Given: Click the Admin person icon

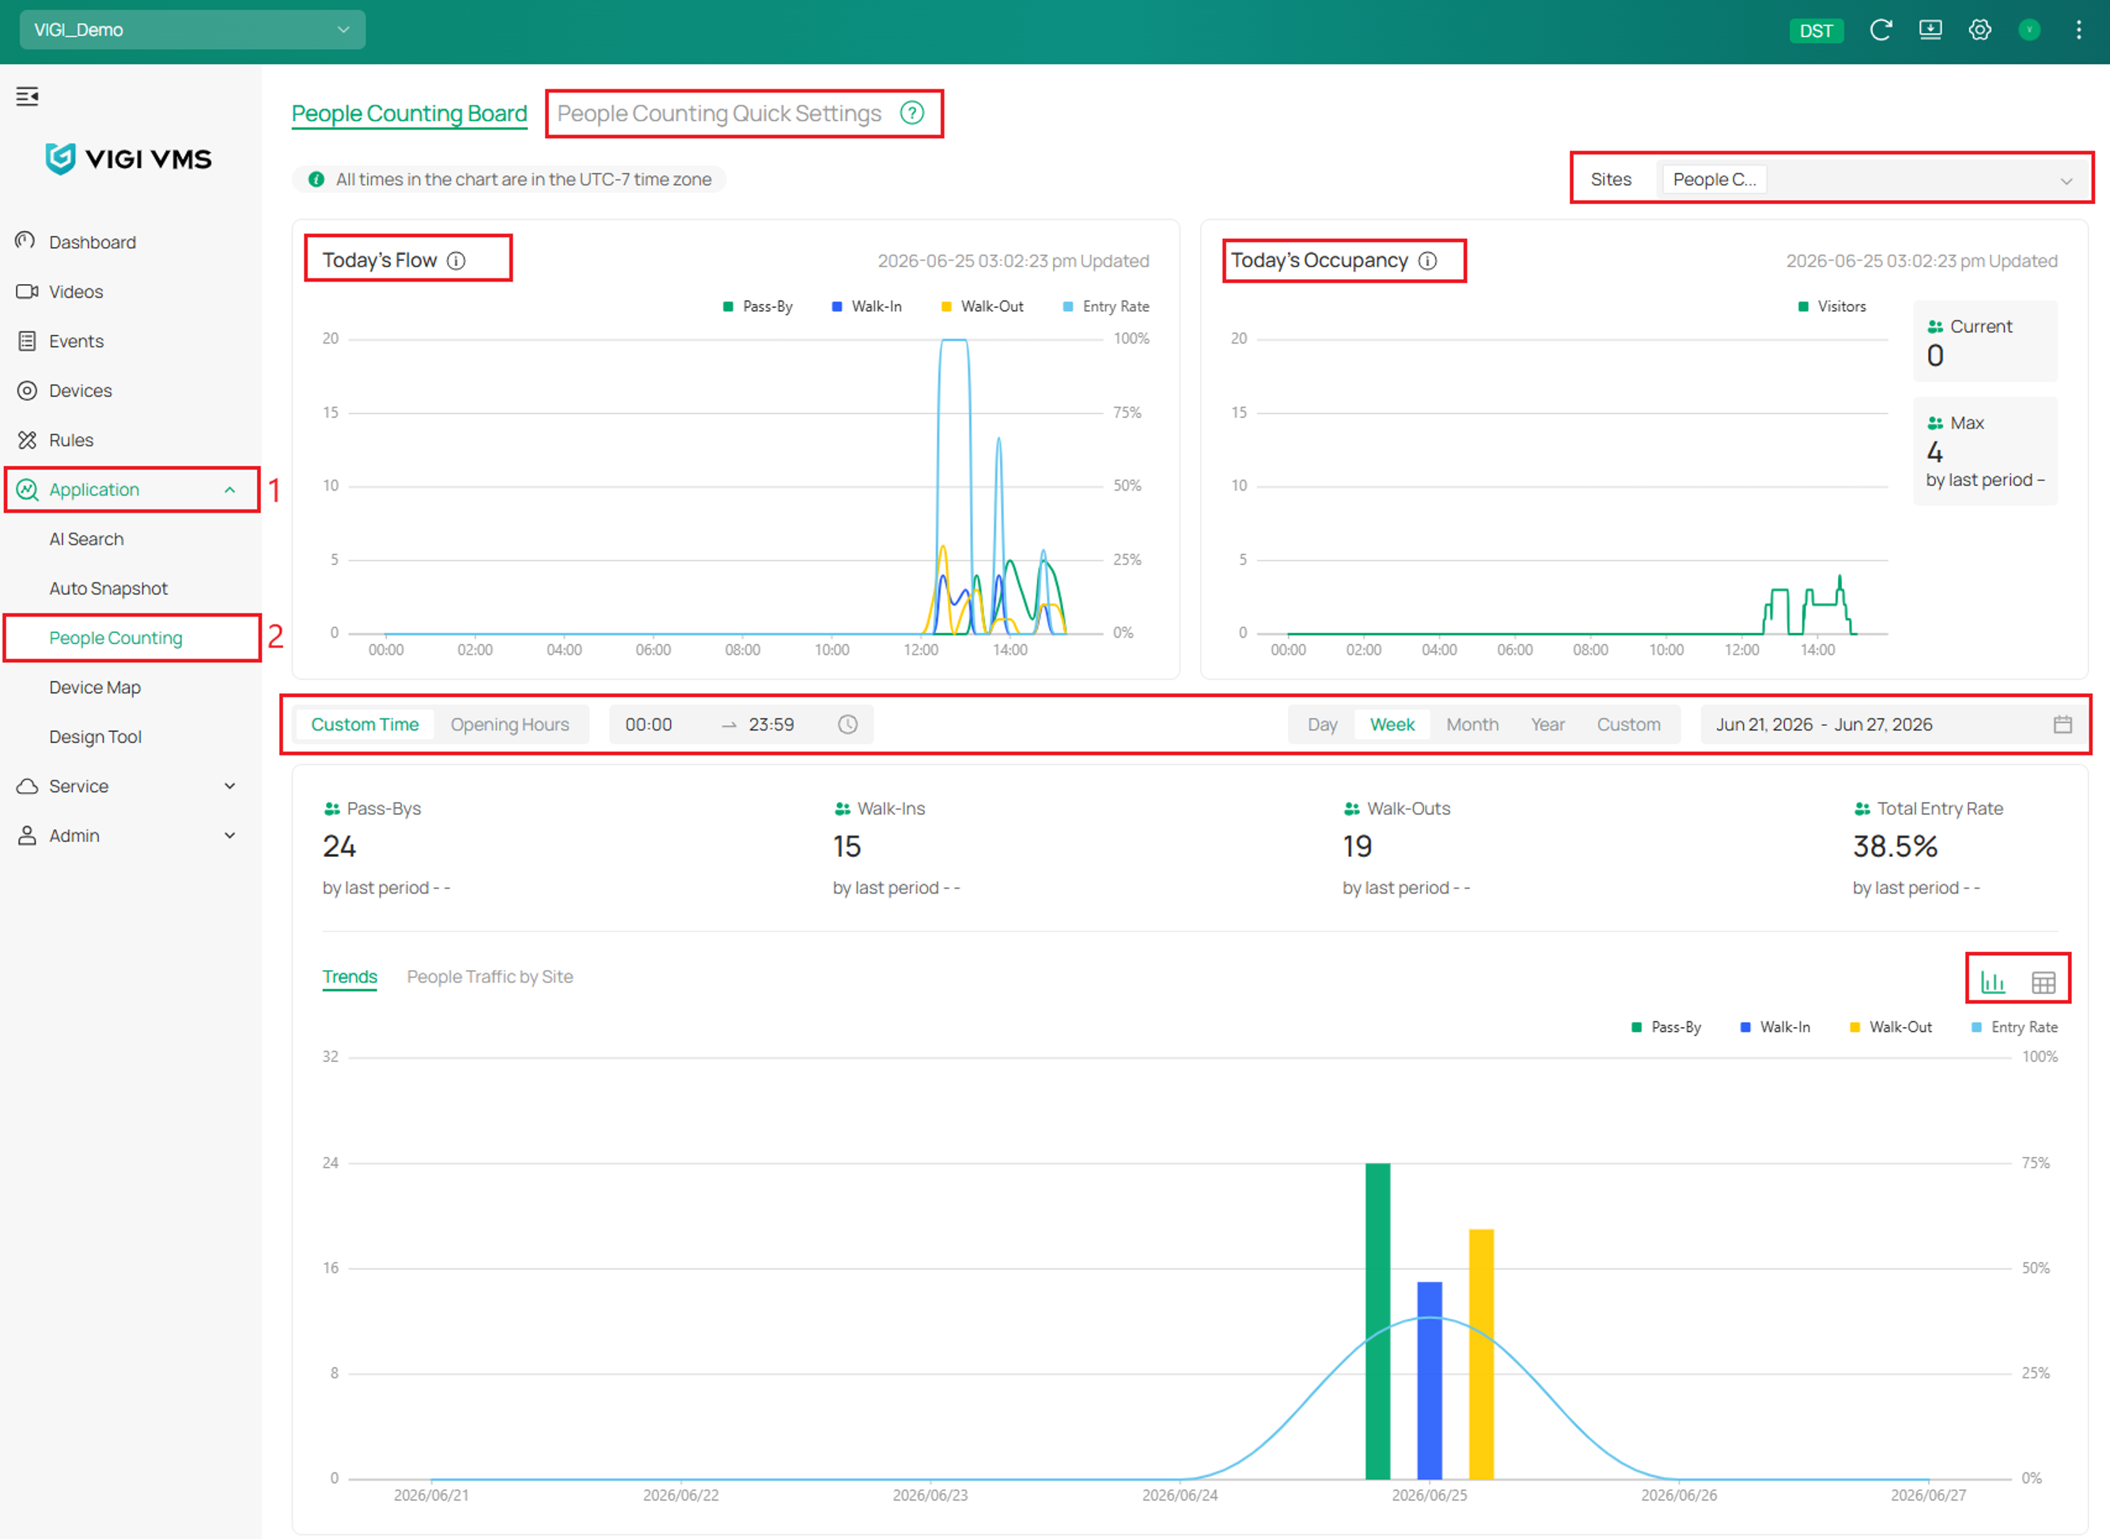Looking at the screenshot, I should coord(26,836).
